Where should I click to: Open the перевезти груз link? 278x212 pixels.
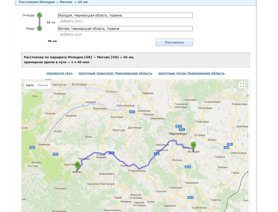[x=59, y=73]
